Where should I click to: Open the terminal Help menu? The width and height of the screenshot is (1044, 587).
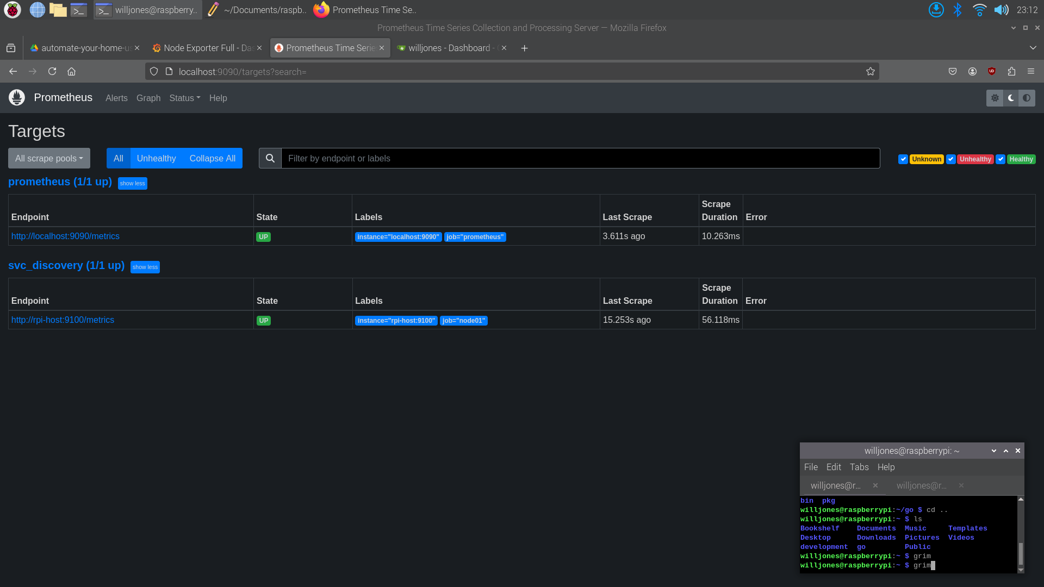[886, 467]
